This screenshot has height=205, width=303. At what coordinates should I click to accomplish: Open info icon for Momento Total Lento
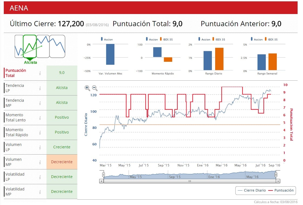[x=40, y=118]
